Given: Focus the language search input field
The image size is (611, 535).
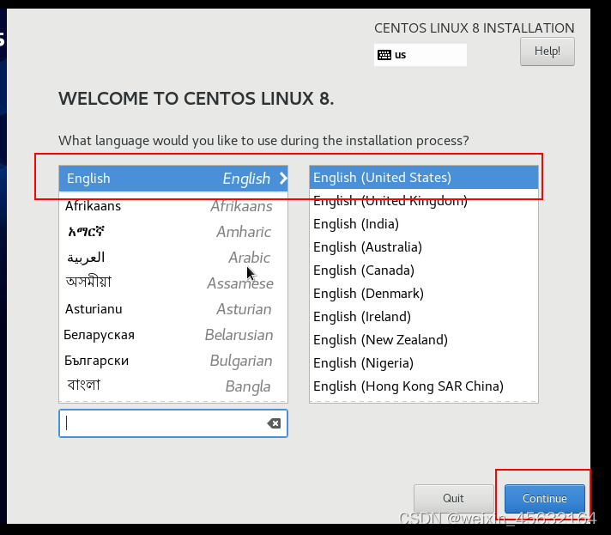Looking at the screenshot, I should [x=173, y=423].
